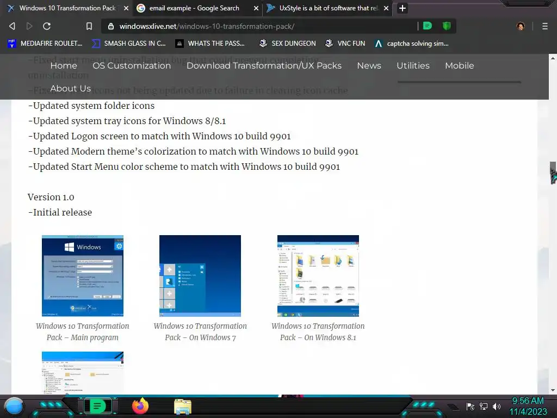Click the text 'Version 1.0'
557x418 pixels.
click(x=51, y=197)
